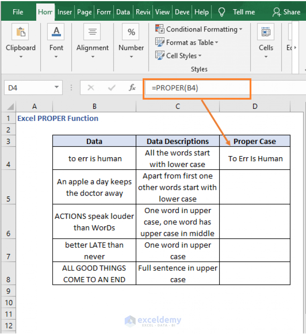Viewport: 306px width, 334px height.
Task: Open the Cells group icon
Action: click(x=266, y=32)
